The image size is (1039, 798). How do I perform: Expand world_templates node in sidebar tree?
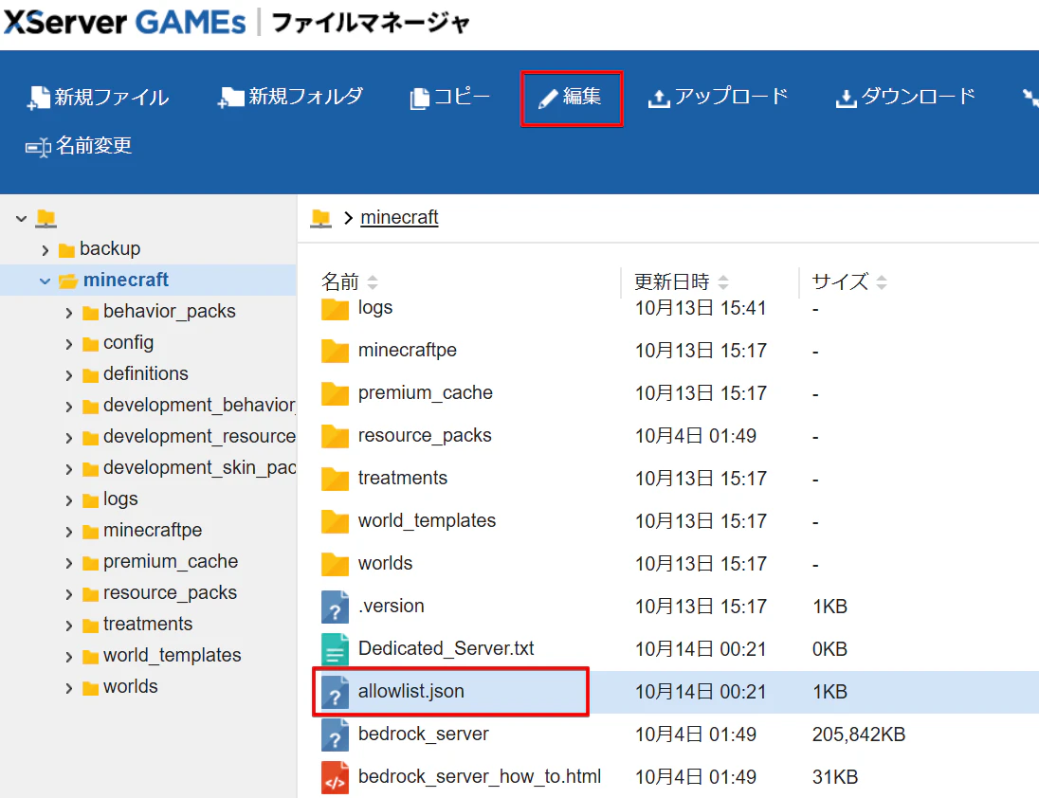[x=69, y=656]
